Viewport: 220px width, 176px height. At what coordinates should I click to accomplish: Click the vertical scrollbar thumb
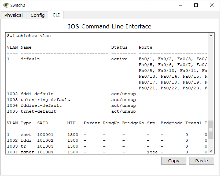coord(211,130)
